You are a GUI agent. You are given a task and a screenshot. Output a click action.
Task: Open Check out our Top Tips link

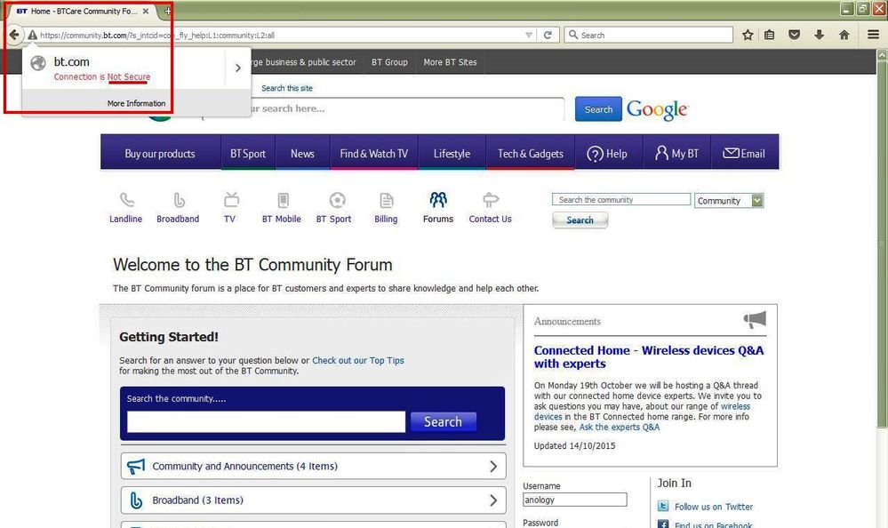358,360
